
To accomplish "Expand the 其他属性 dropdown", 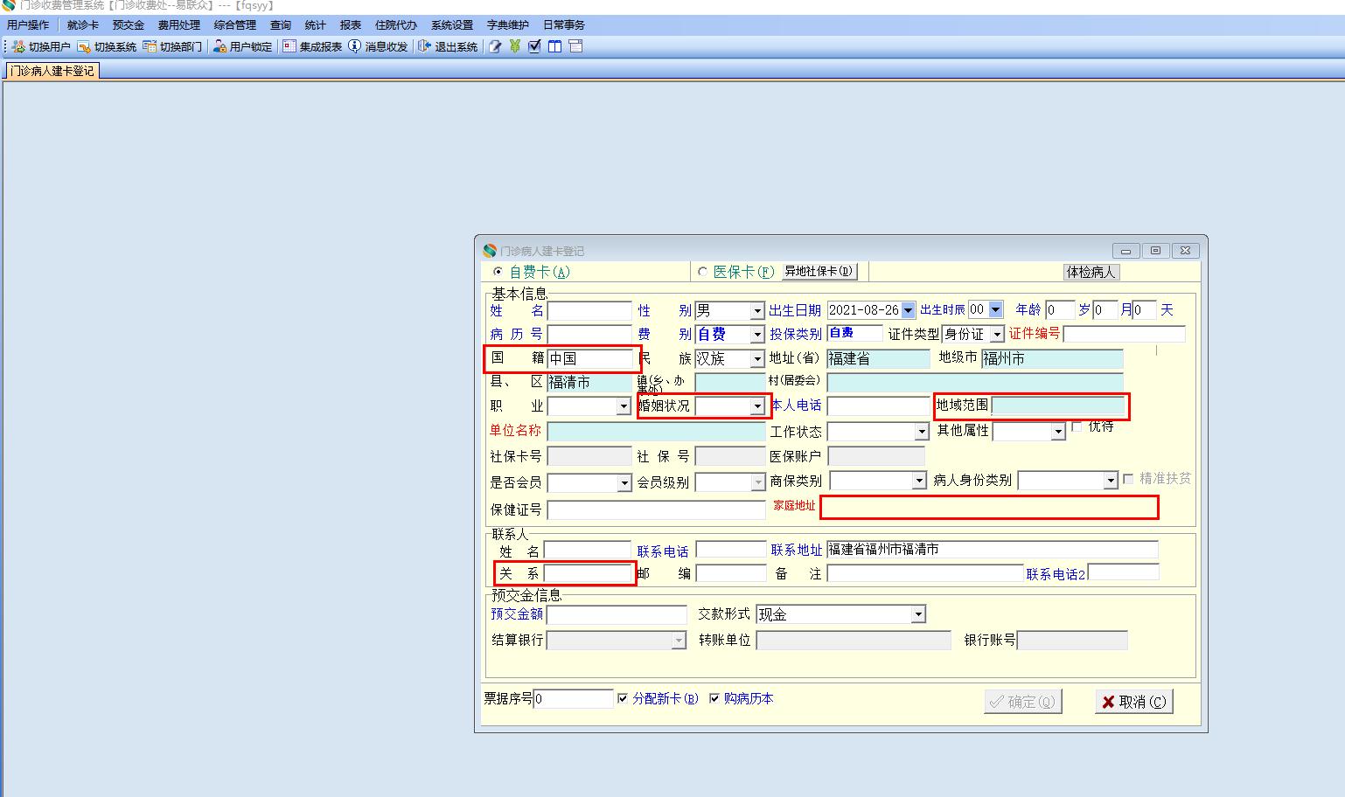I will (1057, 432).
